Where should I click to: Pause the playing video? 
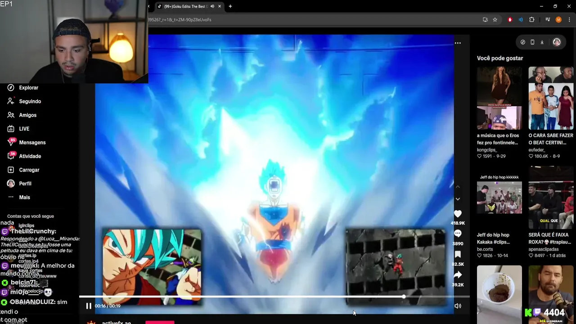pyautogui.click(x=89, y=306)
